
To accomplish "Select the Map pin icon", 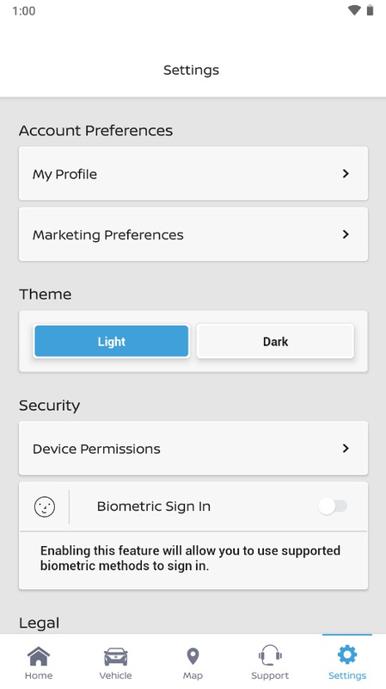I will (x=193, y=656).
